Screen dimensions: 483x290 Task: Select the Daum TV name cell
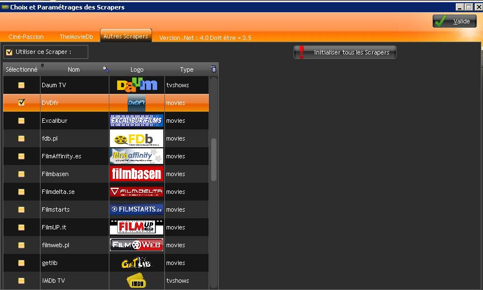(74, 85)
